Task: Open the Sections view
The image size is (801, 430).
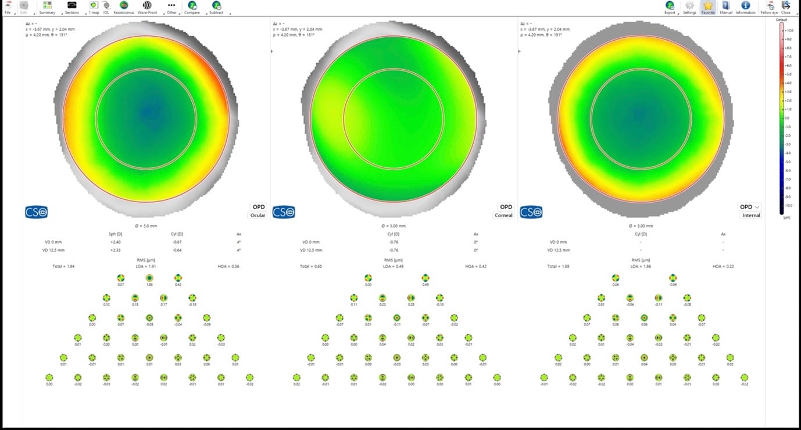Action: pyautogui.click(x=71, y=7)
